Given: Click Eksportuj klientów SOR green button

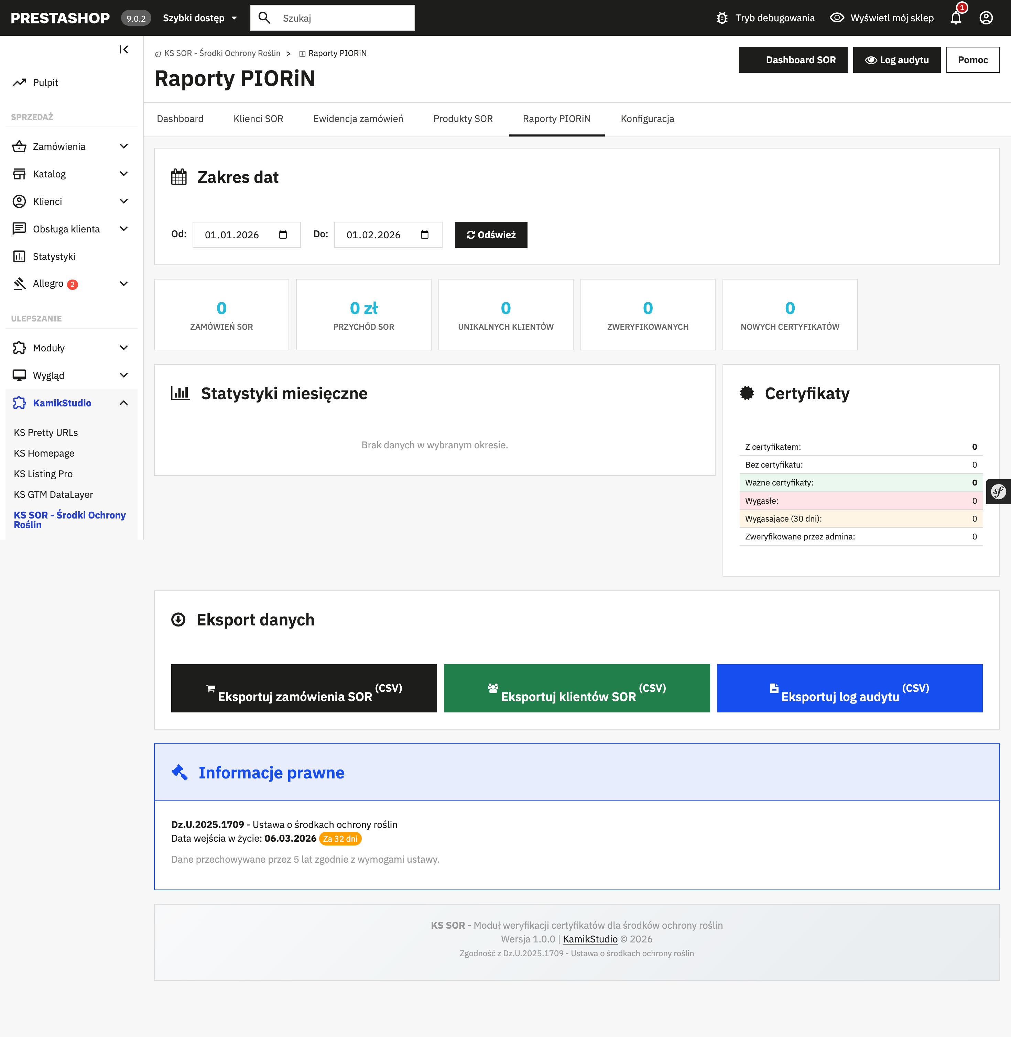Looking at the screenshot, I should point(577,688).
